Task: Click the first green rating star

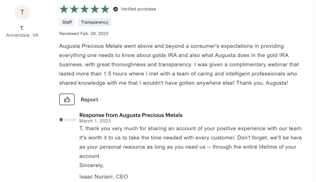Action: tap(64, 9)
